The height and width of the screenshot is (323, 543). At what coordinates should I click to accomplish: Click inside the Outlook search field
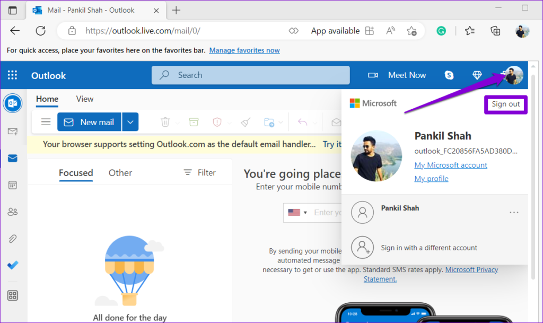[250, 75]
